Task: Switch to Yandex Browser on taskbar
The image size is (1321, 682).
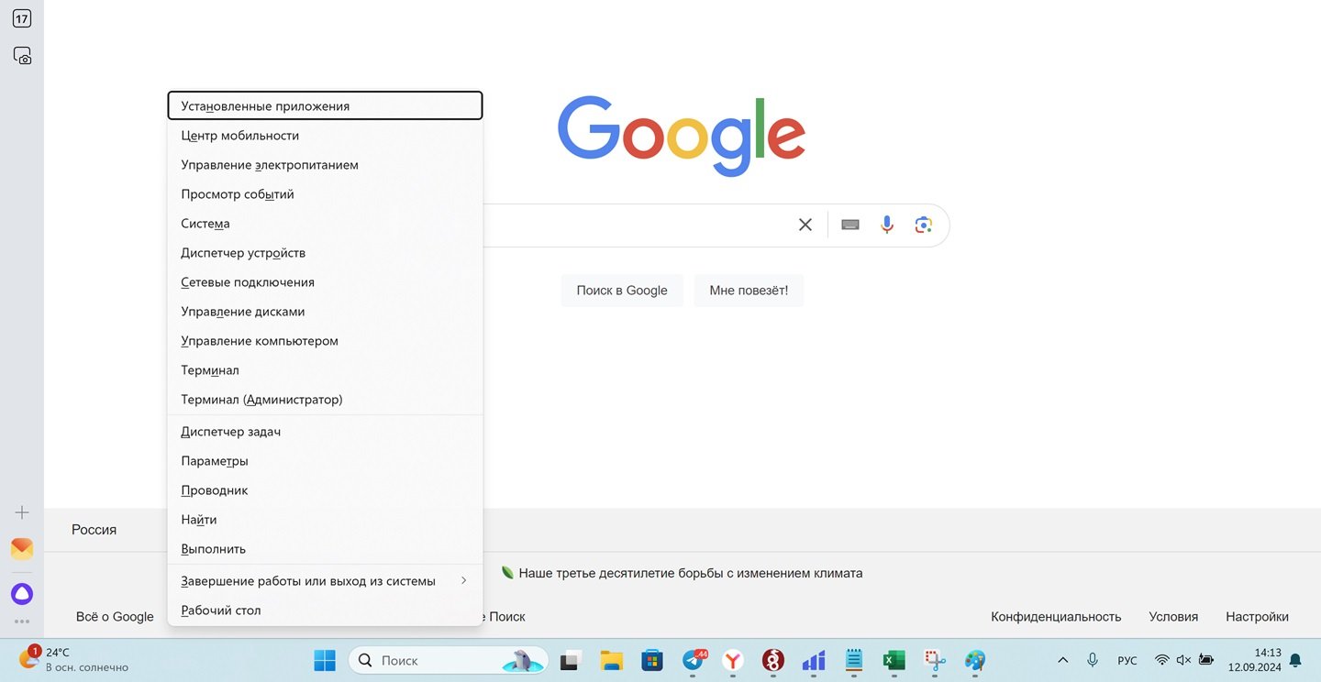Action: pos(733,660)
